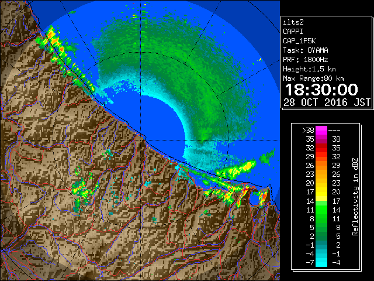Viewport: 374px width, 281px height.
Task: Select the yellow 17–20 dBZ swatch
Action: click(321, 192)
